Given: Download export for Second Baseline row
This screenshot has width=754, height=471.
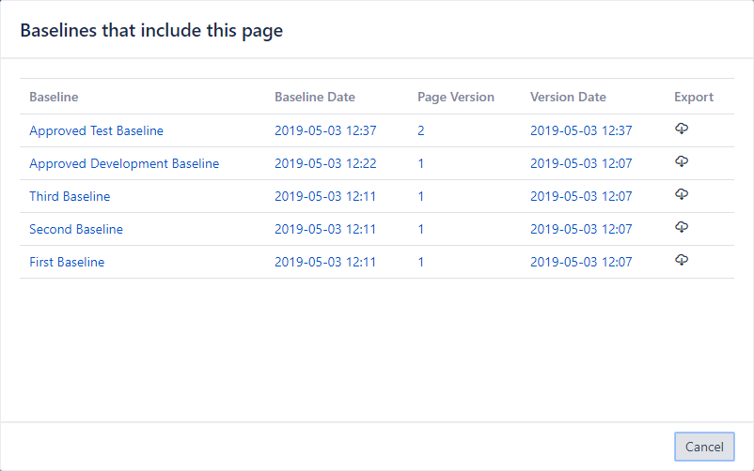Looking at the screenshot, I should tap(682, 228).
